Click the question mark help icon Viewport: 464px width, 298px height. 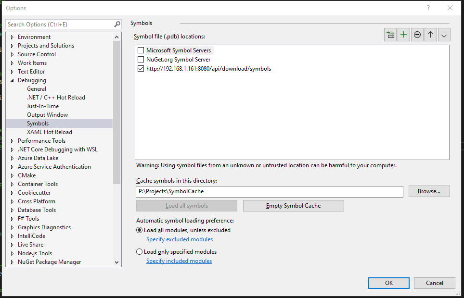[428, 8]
